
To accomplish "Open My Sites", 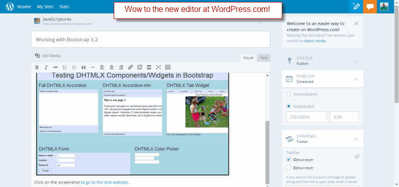I will [x=45, y=7].
